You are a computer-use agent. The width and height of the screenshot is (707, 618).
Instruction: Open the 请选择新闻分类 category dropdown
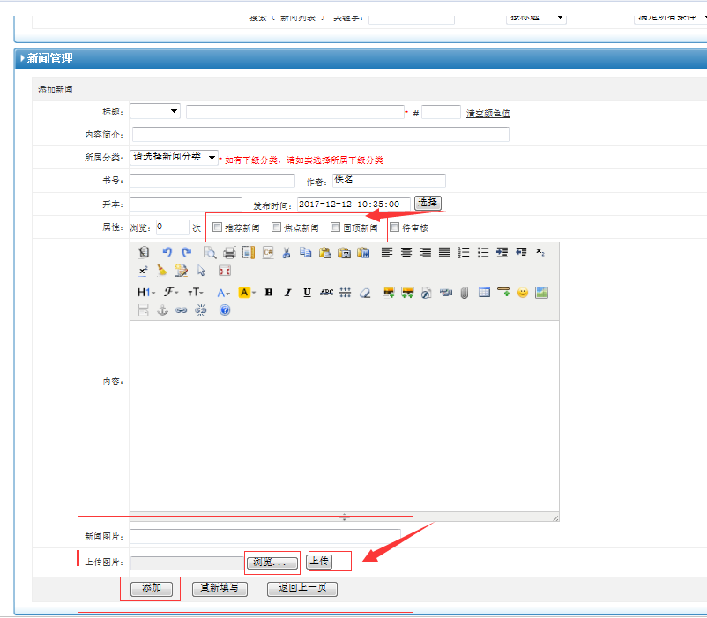click(x=174, y=157)
